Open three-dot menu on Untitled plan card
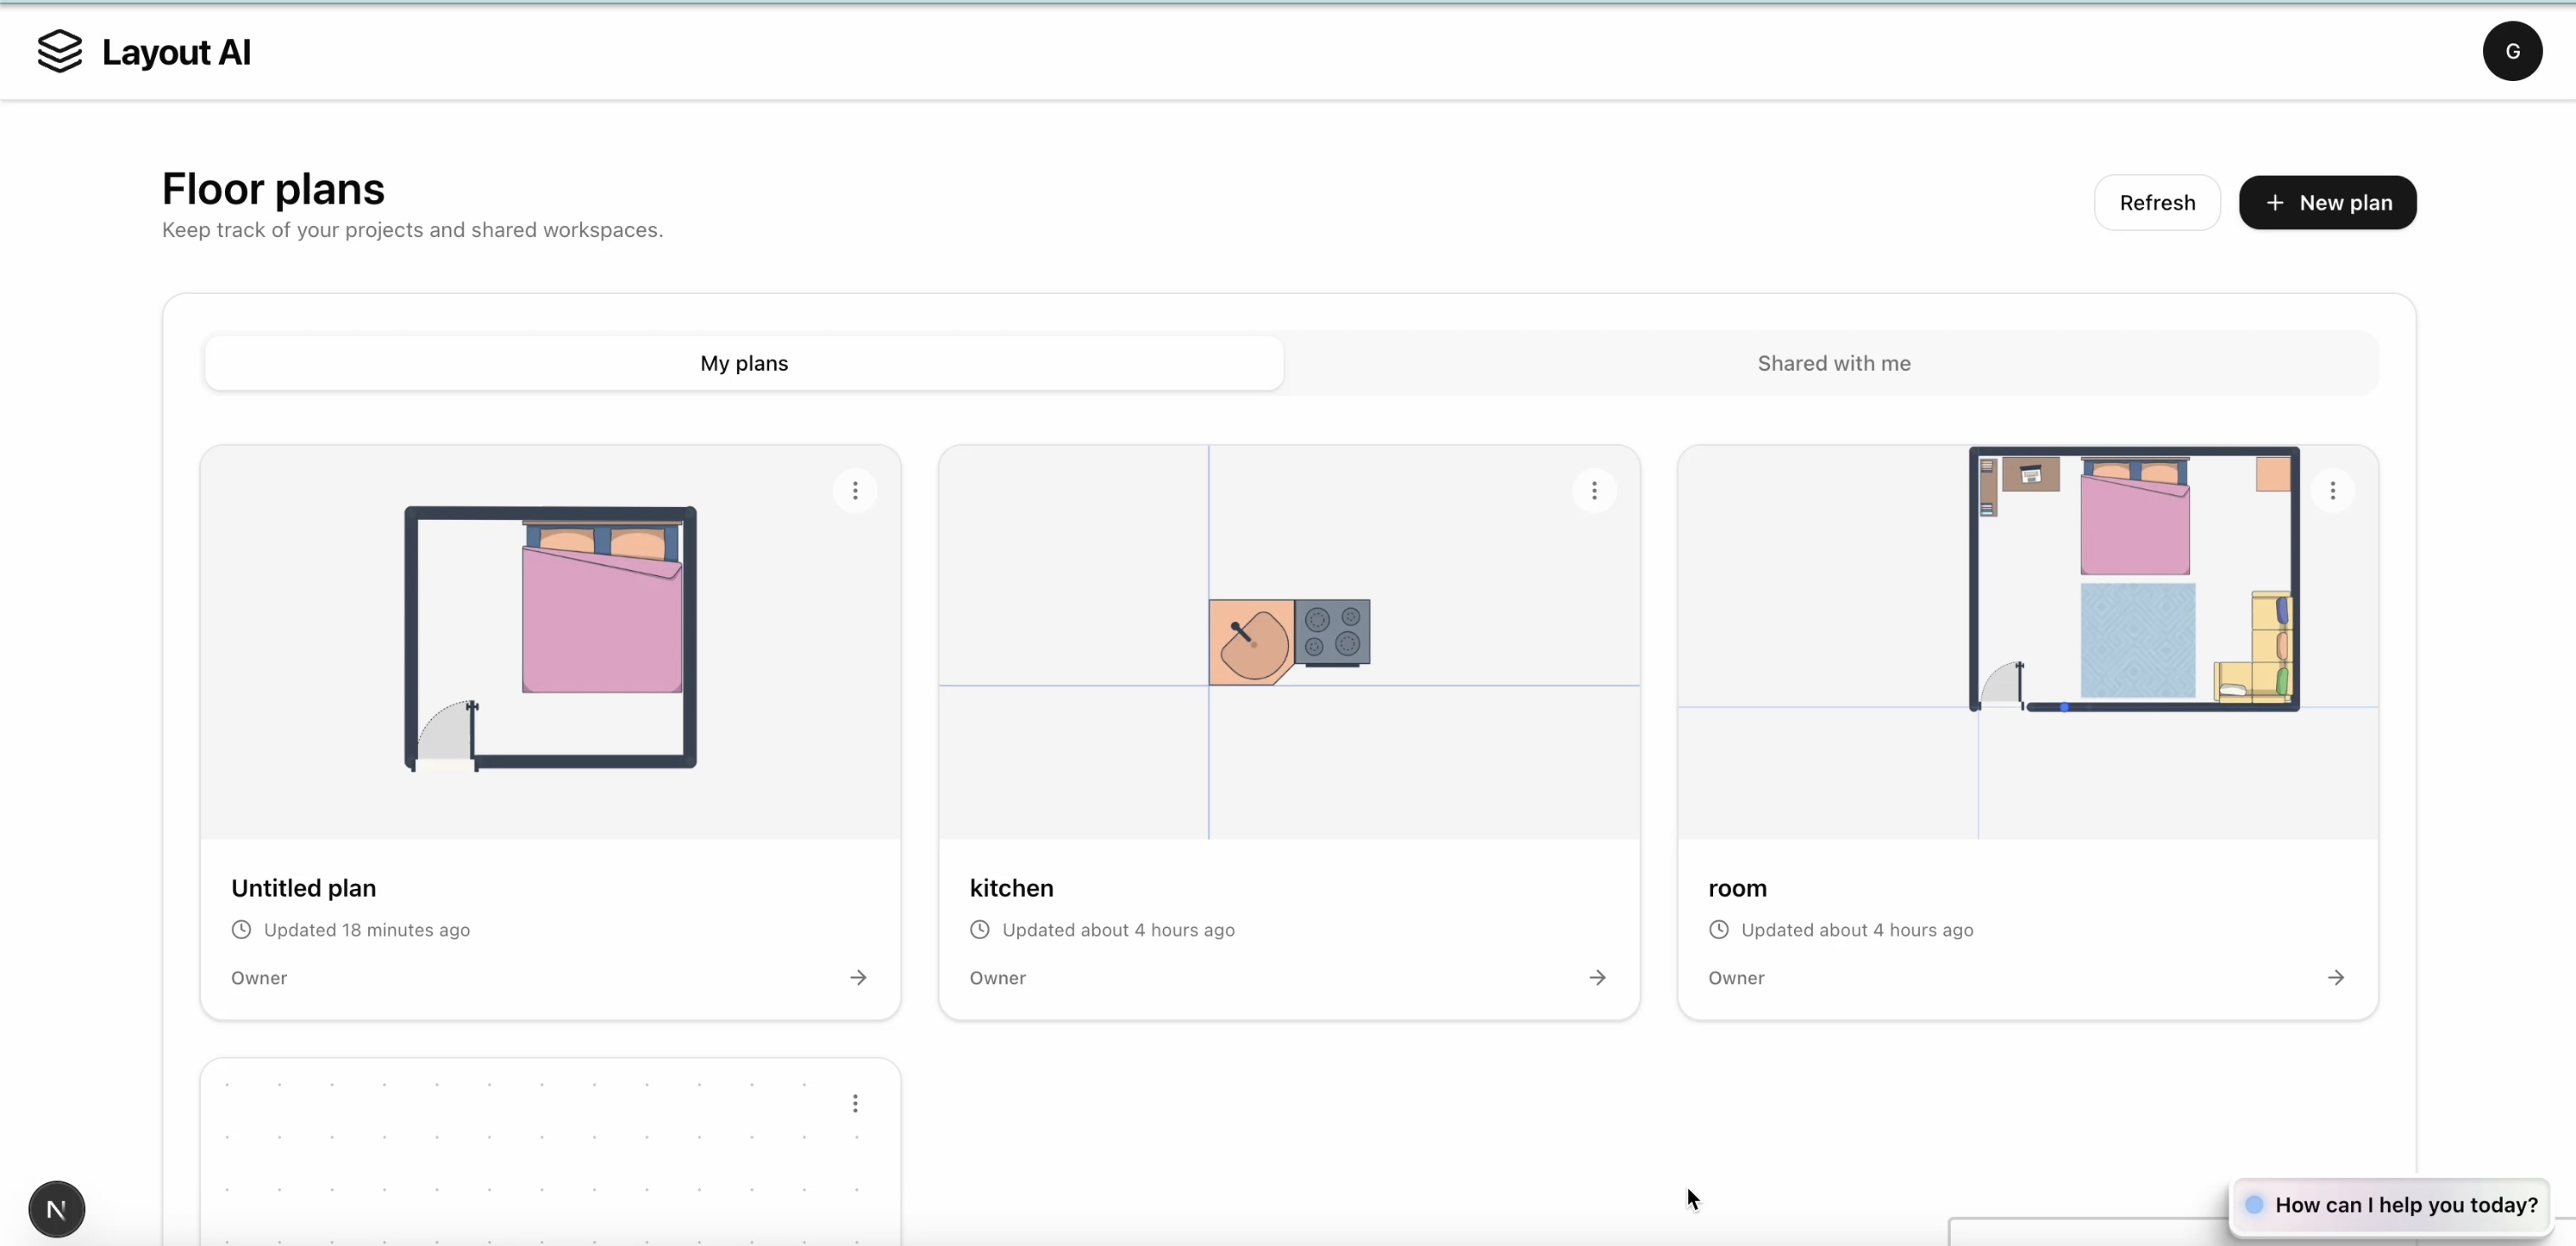The image size is (2576, 1246). (855, 490)
